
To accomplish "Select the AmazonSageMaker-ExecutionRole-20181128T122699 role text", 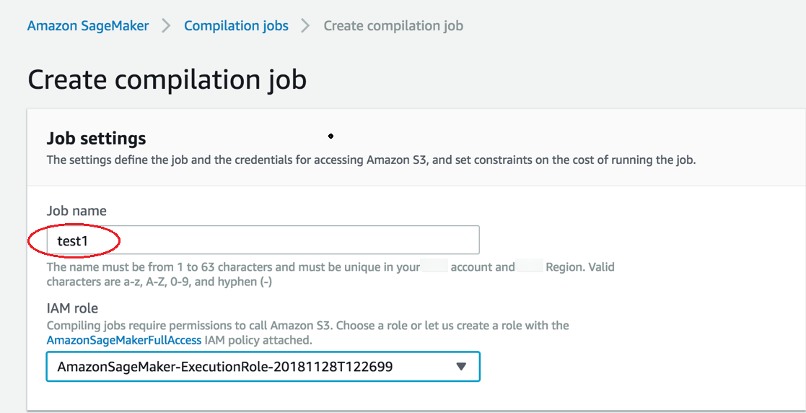I will [x=224, y=367].
